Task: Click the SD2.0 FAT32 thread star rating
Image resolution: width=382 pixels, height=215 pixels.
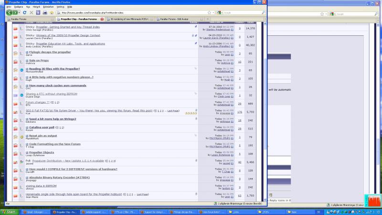Action: coord(191,113)
